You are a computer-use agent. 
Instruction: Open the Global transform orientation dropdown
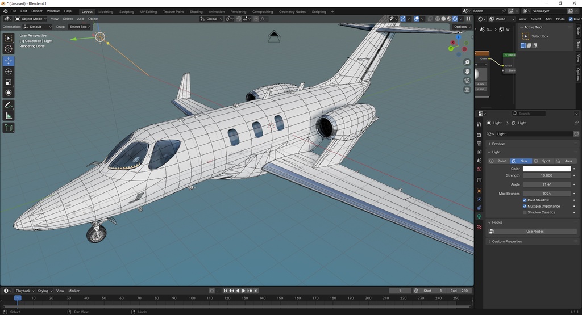[211, 19]
